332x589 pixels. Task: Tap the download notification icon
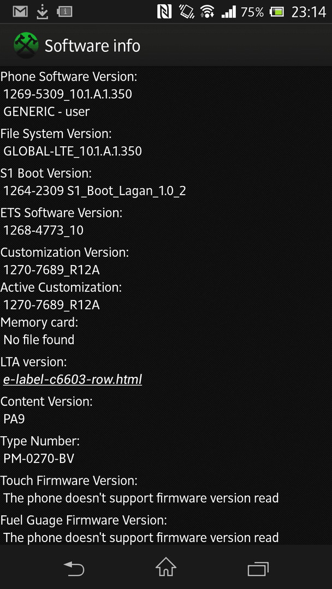pyautogui.click(x=43, y=12)
